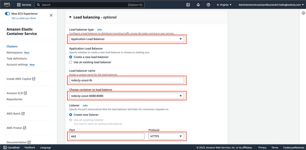
Task: Open Amazon ECR external link
Action: click(17, 93)
